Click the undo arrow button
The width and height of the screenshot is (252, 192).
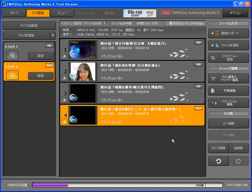coord(218,161)
